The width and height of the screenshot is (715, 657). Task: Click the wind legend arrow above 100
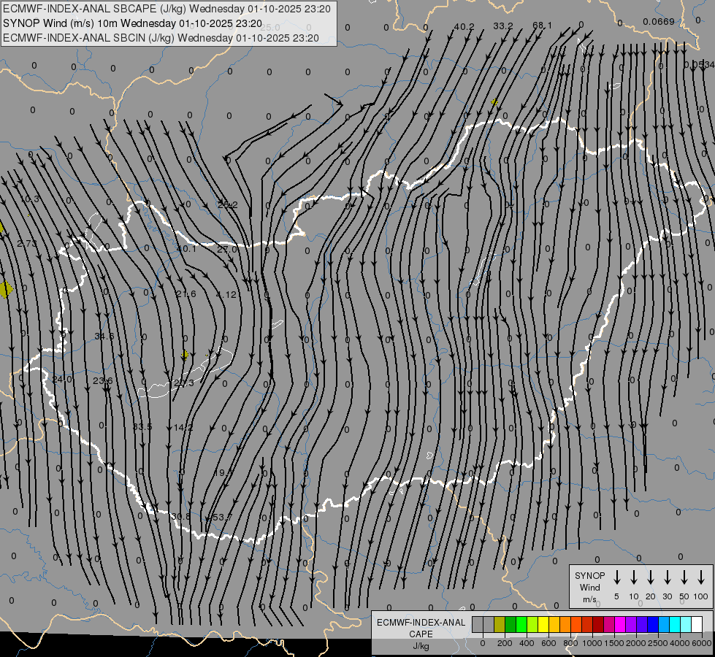(x=701, y=577)
